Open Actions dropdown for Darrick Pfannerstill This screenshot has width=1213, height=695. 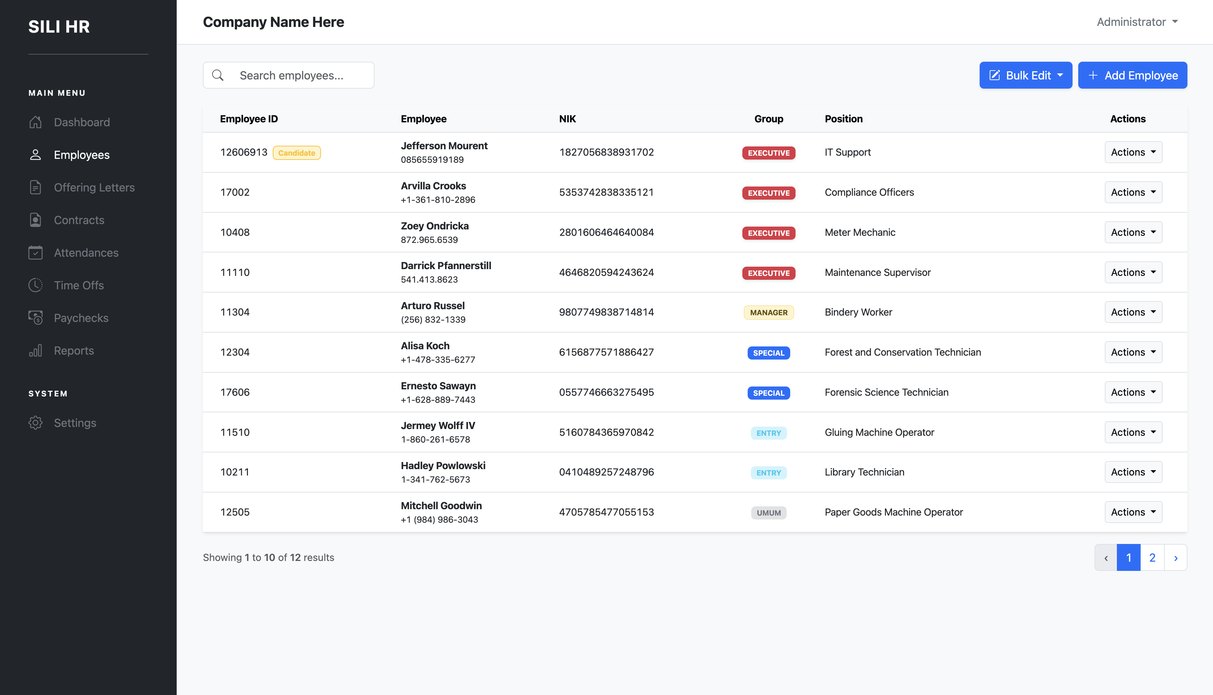click(x=1133, y=272)
